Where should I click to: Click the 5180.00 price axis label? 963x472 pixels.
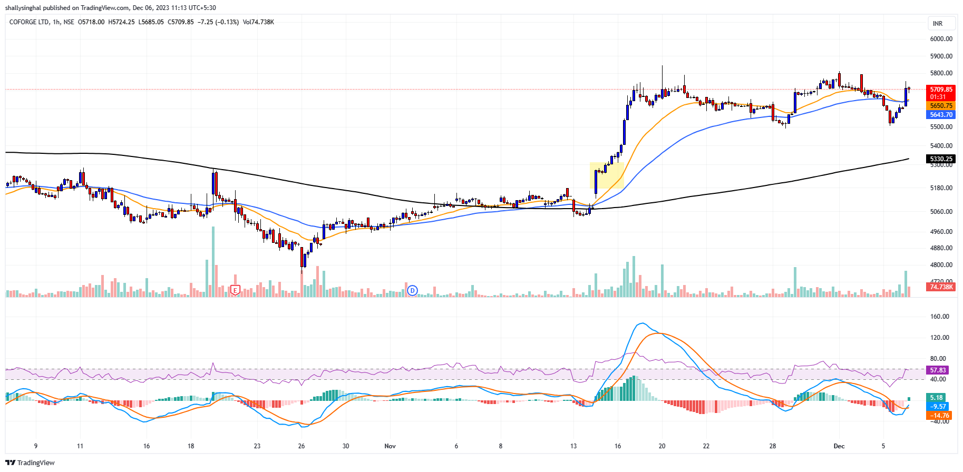click(941, 188)
